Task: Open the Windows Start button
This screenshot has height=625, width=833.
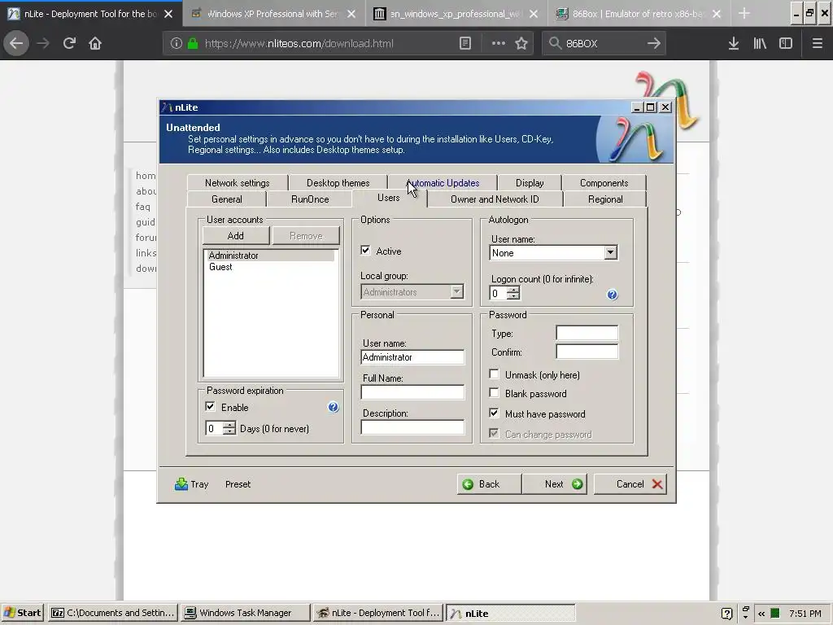Action: [x=23, y=613]
